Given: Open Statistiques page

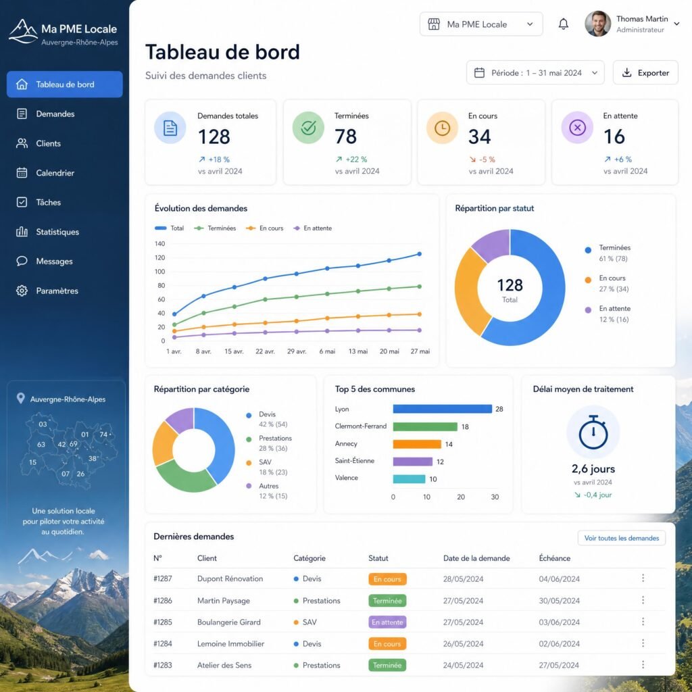Looking at the screenshot, I should [64, 232].
